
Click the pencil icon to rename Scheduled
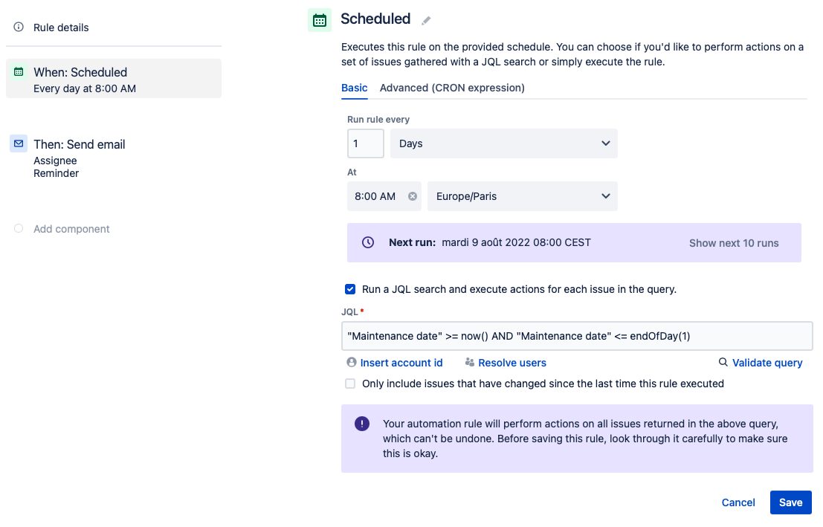(x=425, y=20)
